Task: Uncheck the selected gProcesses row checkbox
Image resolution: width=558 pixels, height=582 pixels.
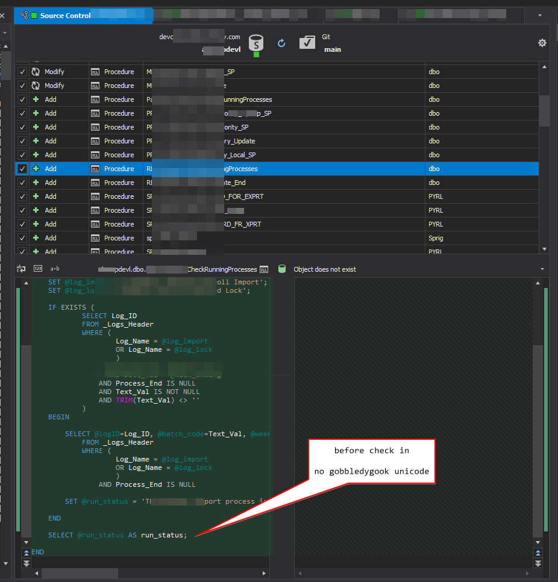Action: tap(22, 169)
